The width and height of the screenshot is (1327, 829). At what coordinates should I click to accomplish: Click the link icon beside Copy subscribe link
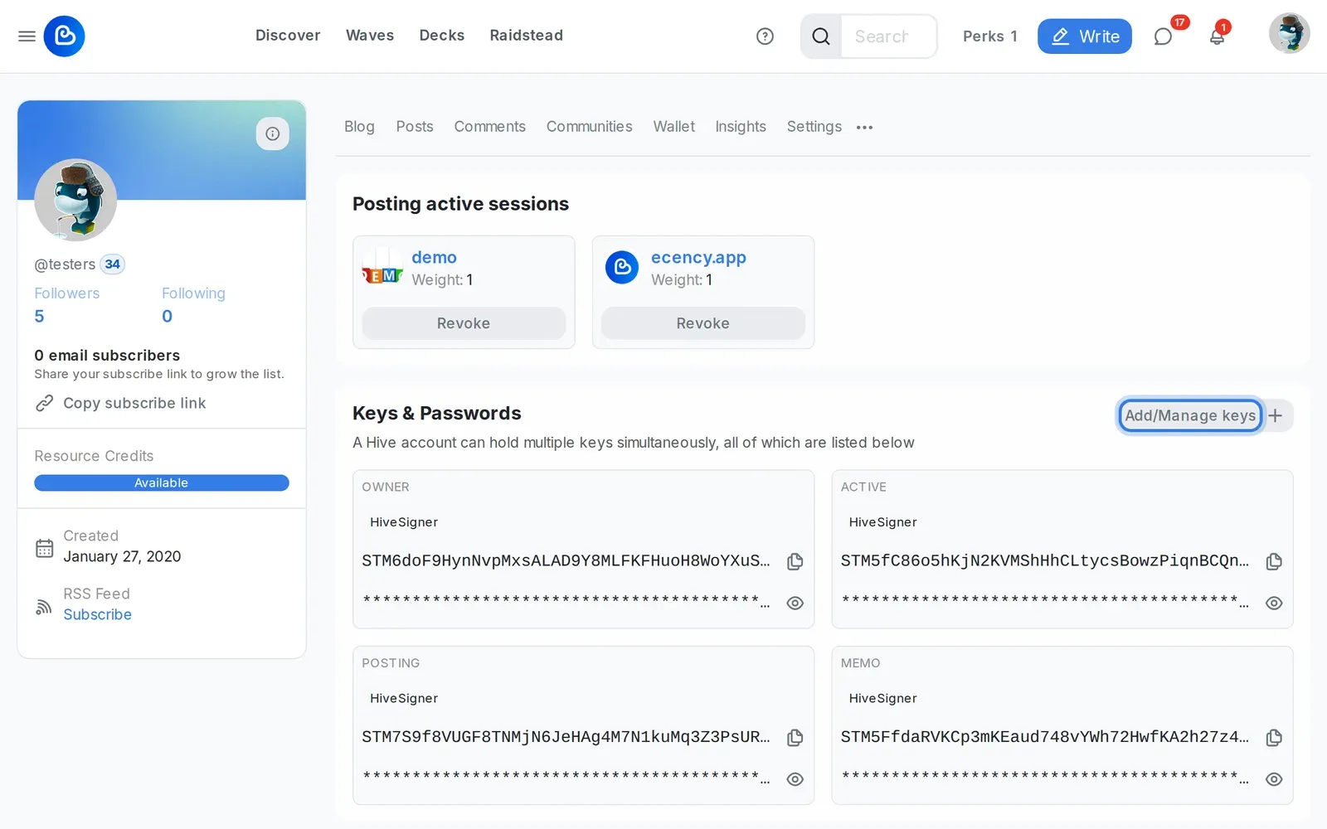click(45, 403)
